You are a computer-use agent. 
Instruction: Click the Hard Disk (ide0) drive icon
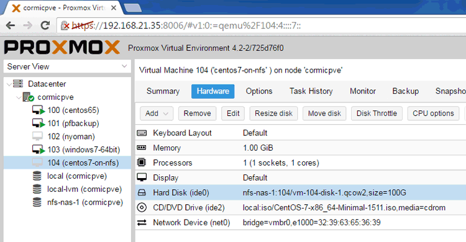(142, 193)
